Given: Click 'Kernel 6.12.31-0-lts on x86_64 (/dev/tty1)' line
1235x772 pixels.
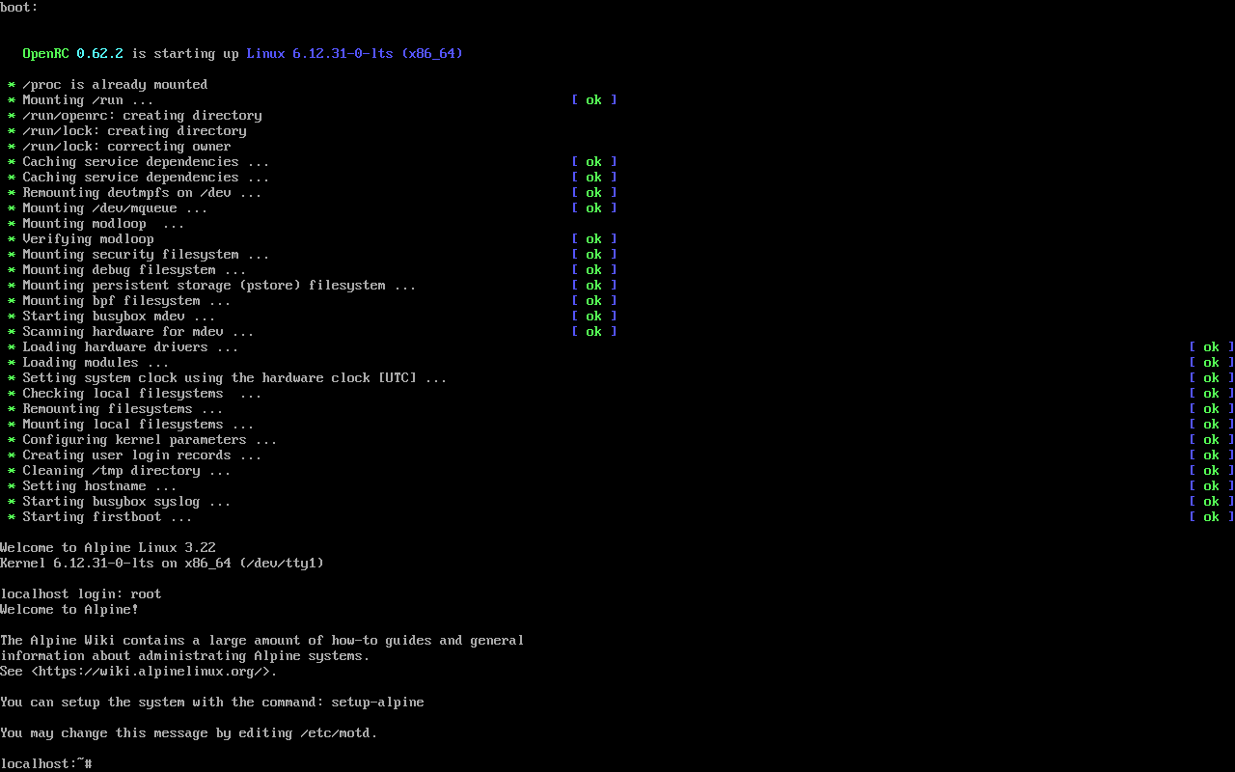Looking at the screenshot, I should pos(162,564).
